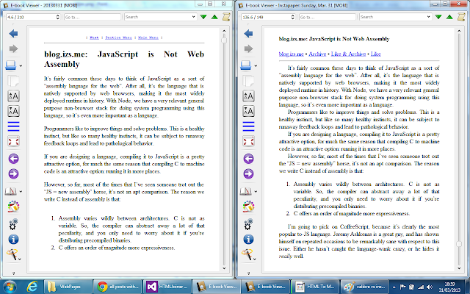Open the blog.izs.me link
Screen dimensions: 470x294
[x=291, y=54]
